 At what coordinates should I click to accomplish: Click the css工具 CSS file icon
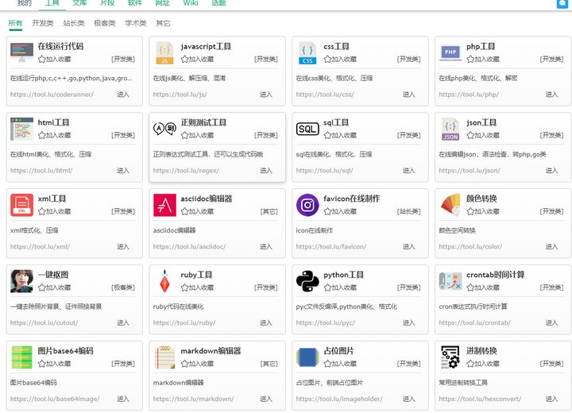tap(307, 53)
